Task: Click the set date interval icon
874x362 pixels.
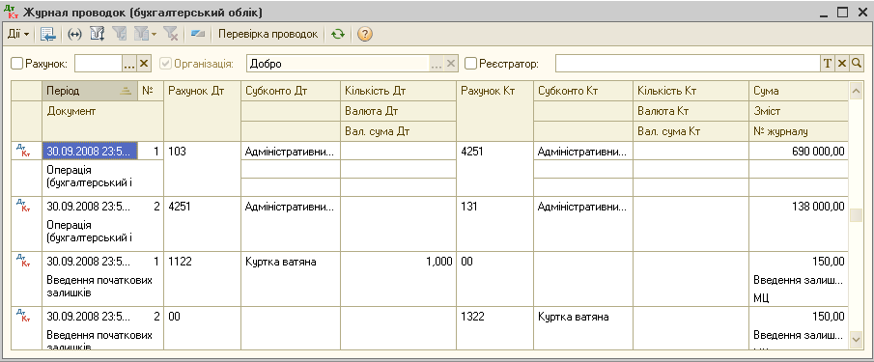Action: pos(74,34)
